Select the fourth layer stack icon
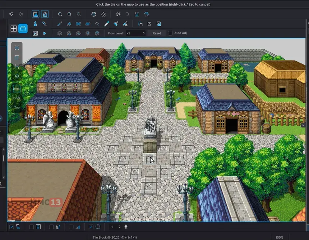309x240 pixels. coord(88,33)
